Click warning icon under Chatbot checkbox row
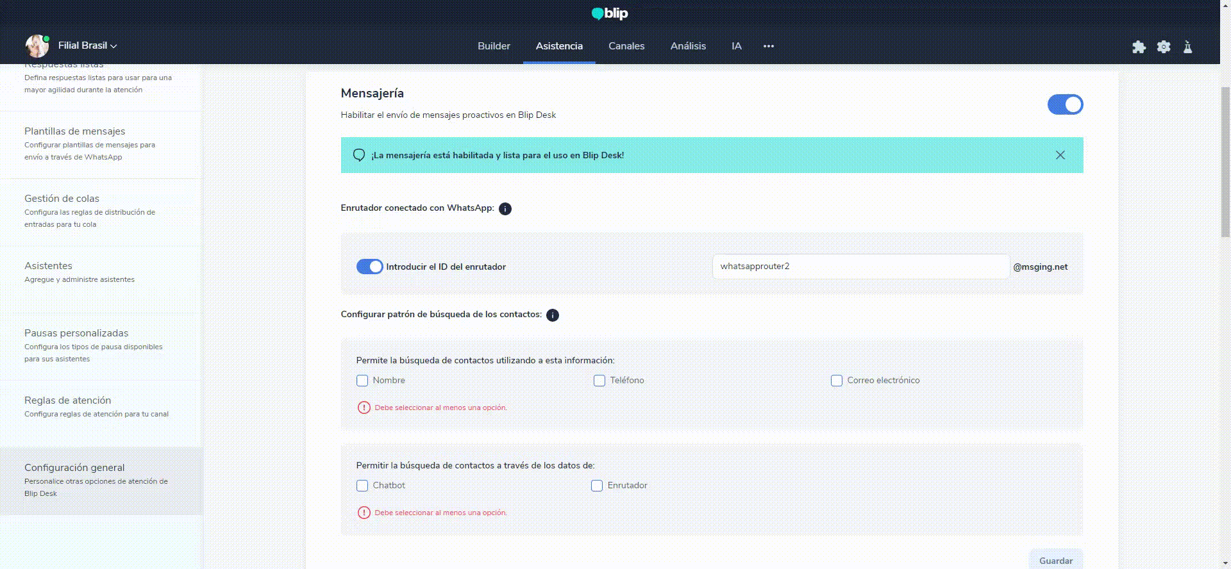The height and width of the screenshot is (569, 1231). tap(364, 513)
